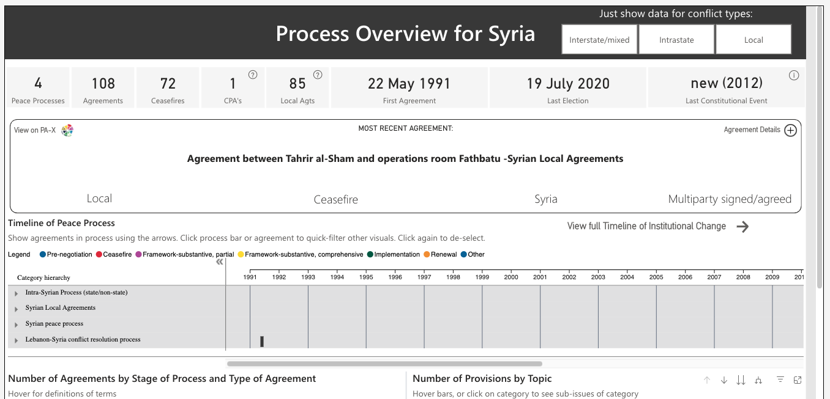Screen dimensions: 830x399
Task: Open PA-X colorful logo icon
Action: click(67, 130)
